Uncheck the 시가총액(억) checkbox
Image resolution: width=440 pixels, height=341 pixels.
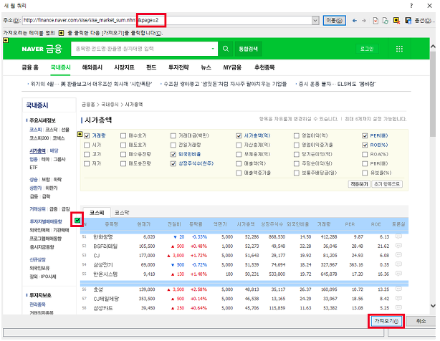click(x=239, y=135)
